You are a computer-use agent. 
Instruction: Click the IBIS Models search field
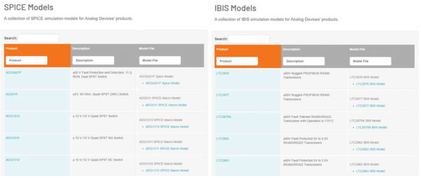click(x=249, y=39)
